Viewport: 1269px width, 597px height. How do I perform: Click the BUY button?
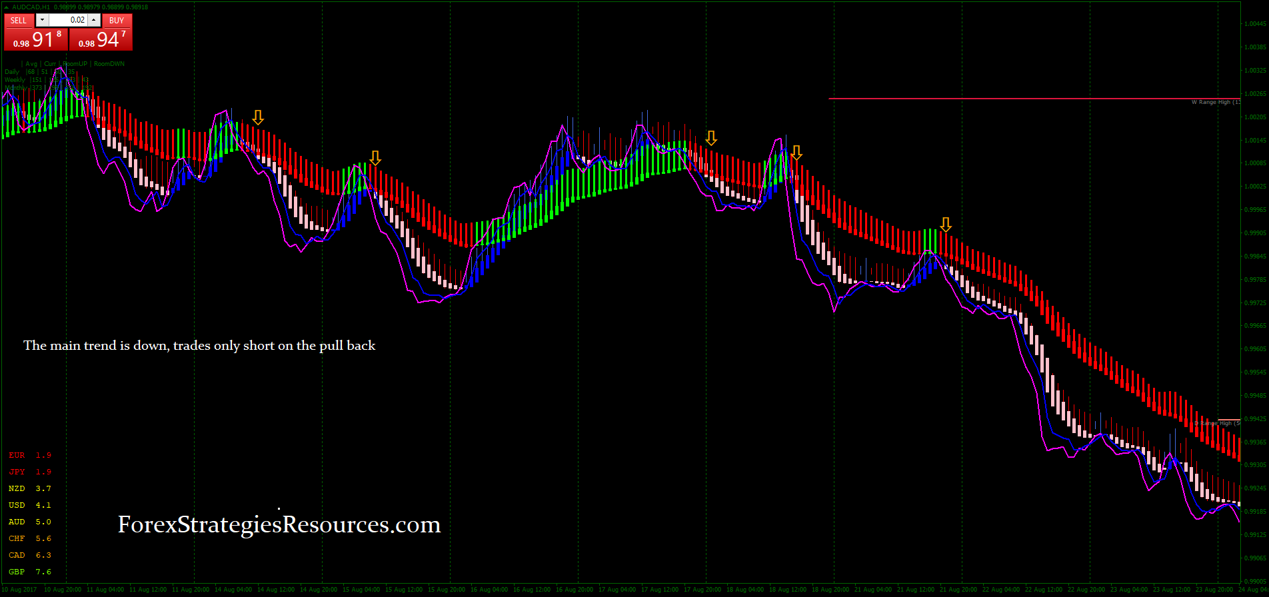(x=117, y=21)
